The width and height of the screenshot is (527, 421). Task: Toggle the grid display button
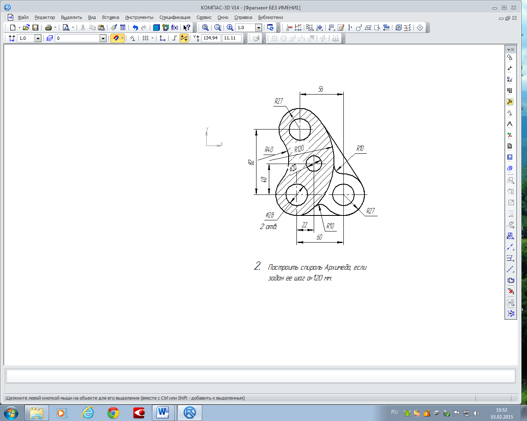point(145,38)
